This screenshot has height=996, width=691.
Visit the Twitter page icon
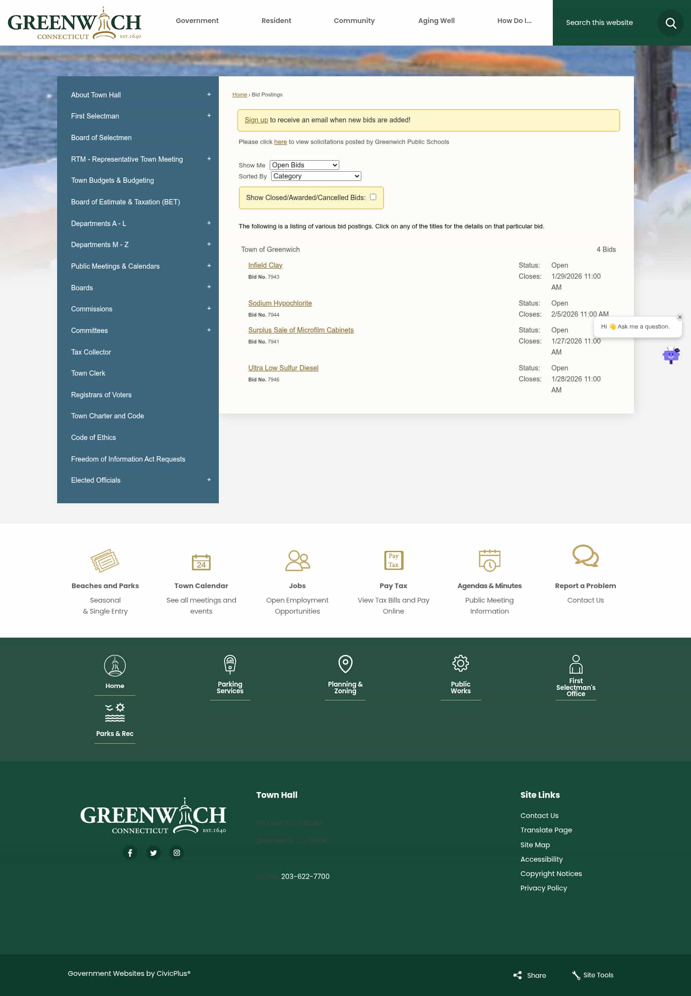[154, 853]
